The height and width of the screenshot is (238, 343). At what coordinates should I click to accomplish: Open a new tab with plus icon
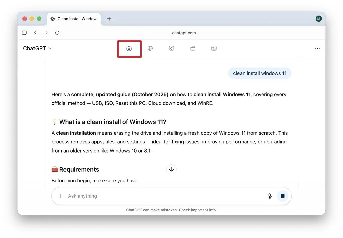pos(109,19)
